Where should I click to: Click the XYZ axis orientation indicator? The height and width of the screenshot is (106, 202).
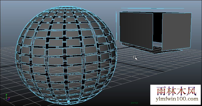click(8, 97)
